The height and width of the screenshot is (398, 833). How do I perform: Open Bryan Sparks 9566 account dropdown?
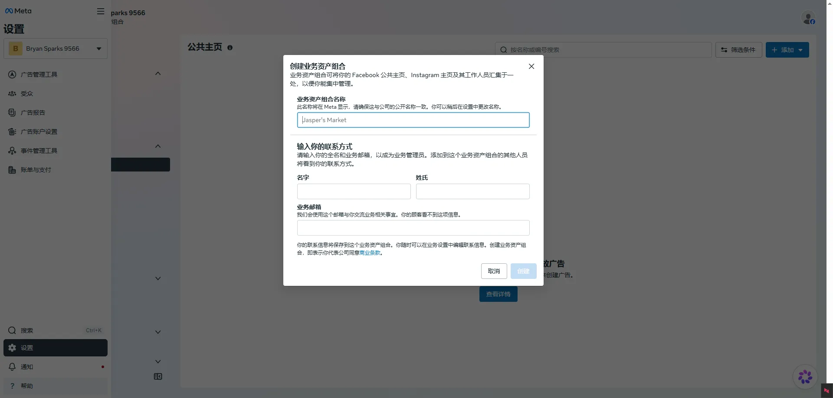pos(56,49)
